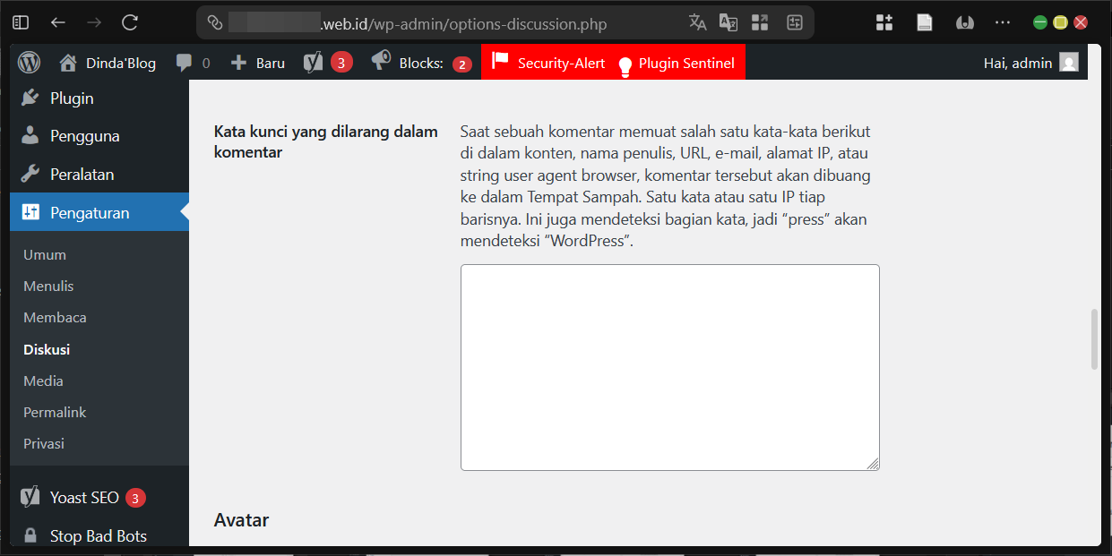
Task: Select Permalink in the settings submenu
Action: [x=54, y=412]
